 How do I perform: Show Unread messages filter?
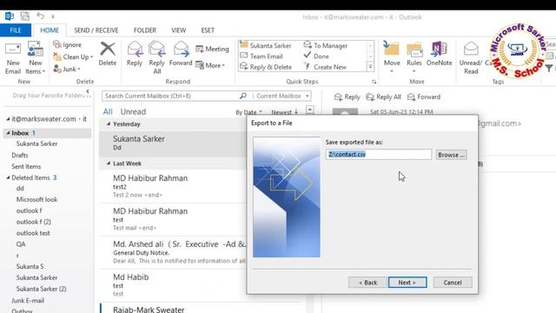coord(133,111)
